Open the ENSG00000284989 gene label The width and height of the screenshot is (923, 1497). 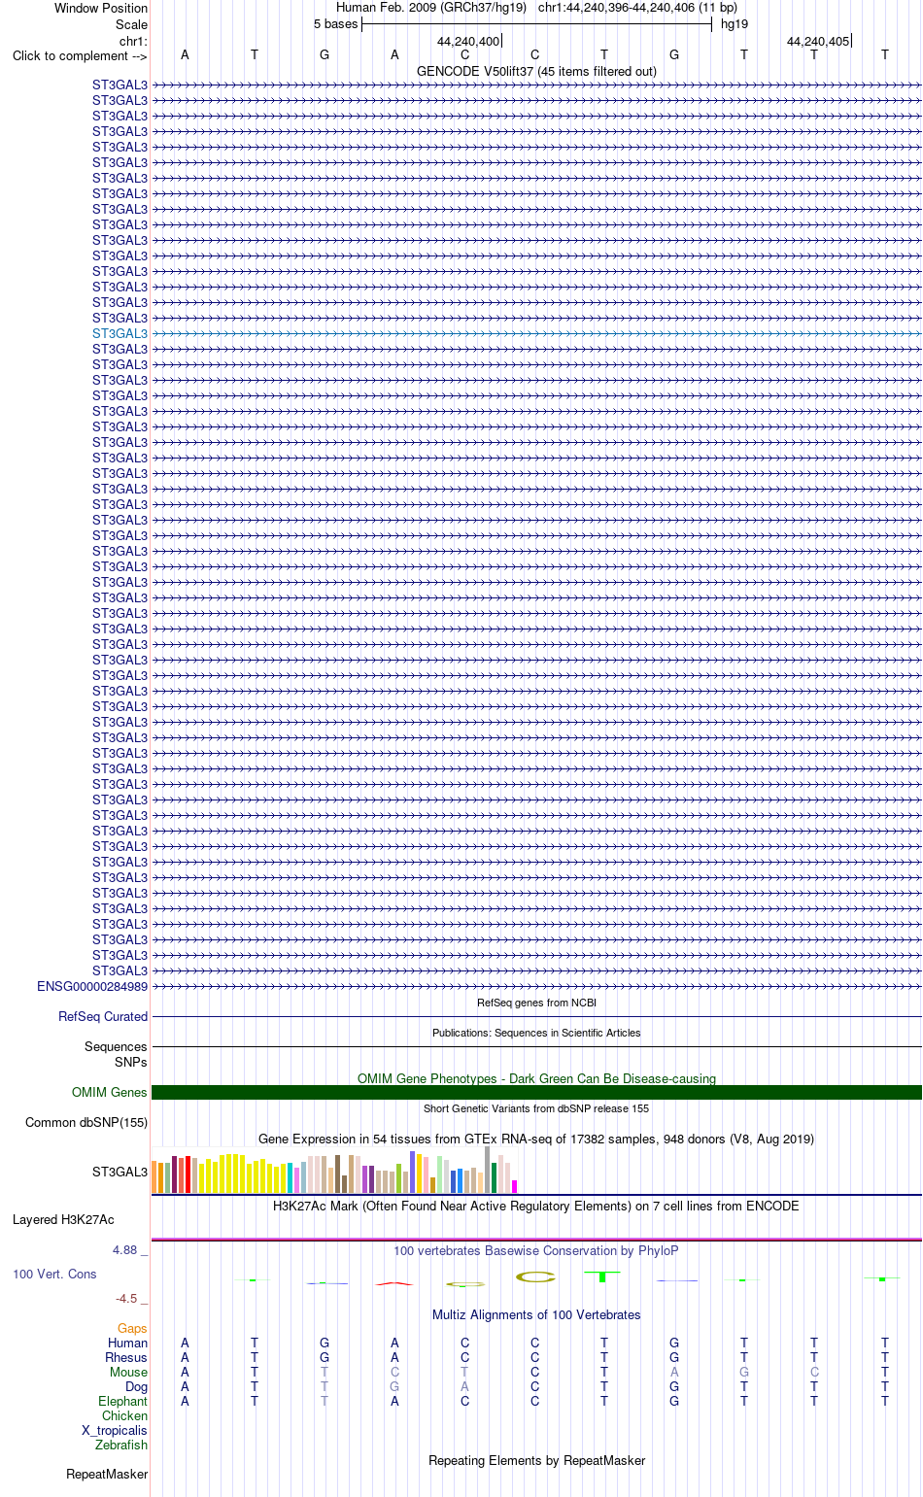92,986
